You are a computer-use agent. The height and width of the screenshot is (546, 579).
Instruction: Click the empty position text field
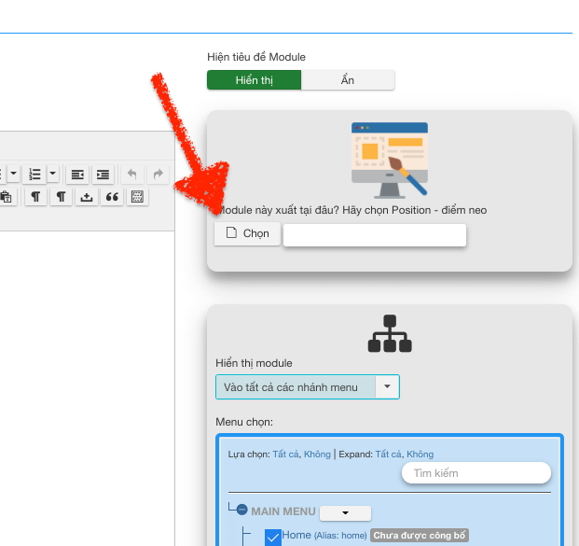point(375,235)
